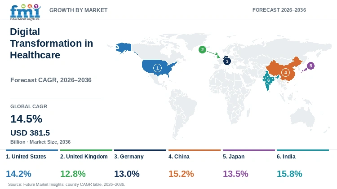
Task: Click map marker 4 on China
Action: click(x=285, y=73)
